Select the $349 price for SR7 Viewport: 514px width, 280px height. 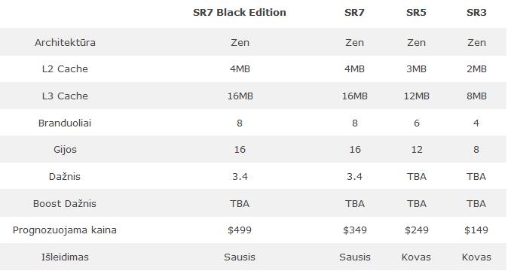tap(355, 230)
